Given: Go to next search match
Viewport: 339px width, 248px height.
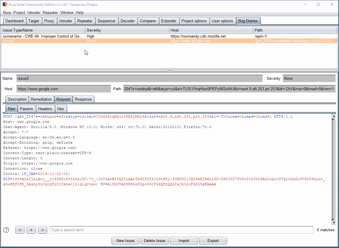Looking at the screenshot, I should (x=42, y=230).
